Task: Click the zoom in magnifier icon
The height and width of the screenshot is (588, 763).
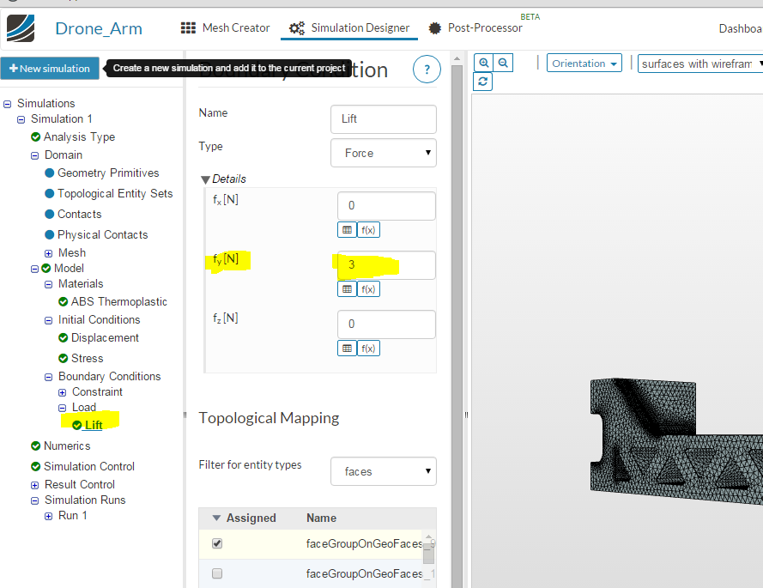Action: pyautogui.click(x=483, y=63)
